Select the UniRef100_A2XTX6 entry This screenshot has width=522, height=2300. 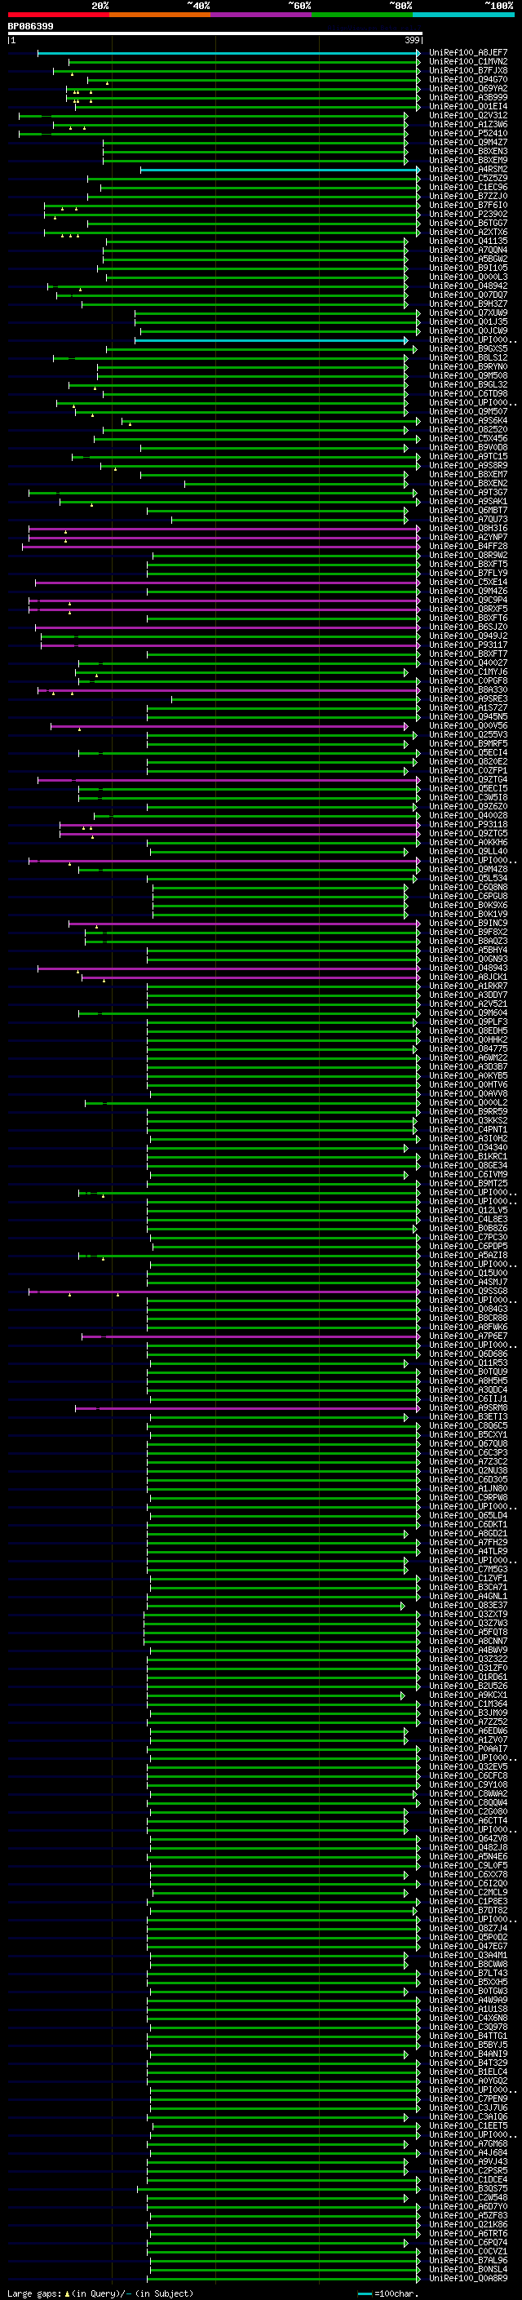click(x=467, y=233)
